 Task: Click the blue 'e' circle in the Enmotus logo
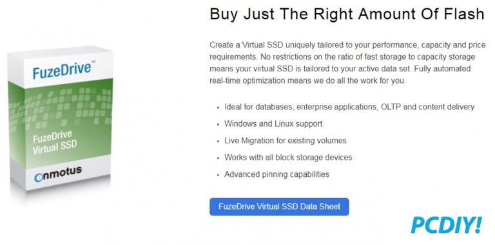[38, 178]
